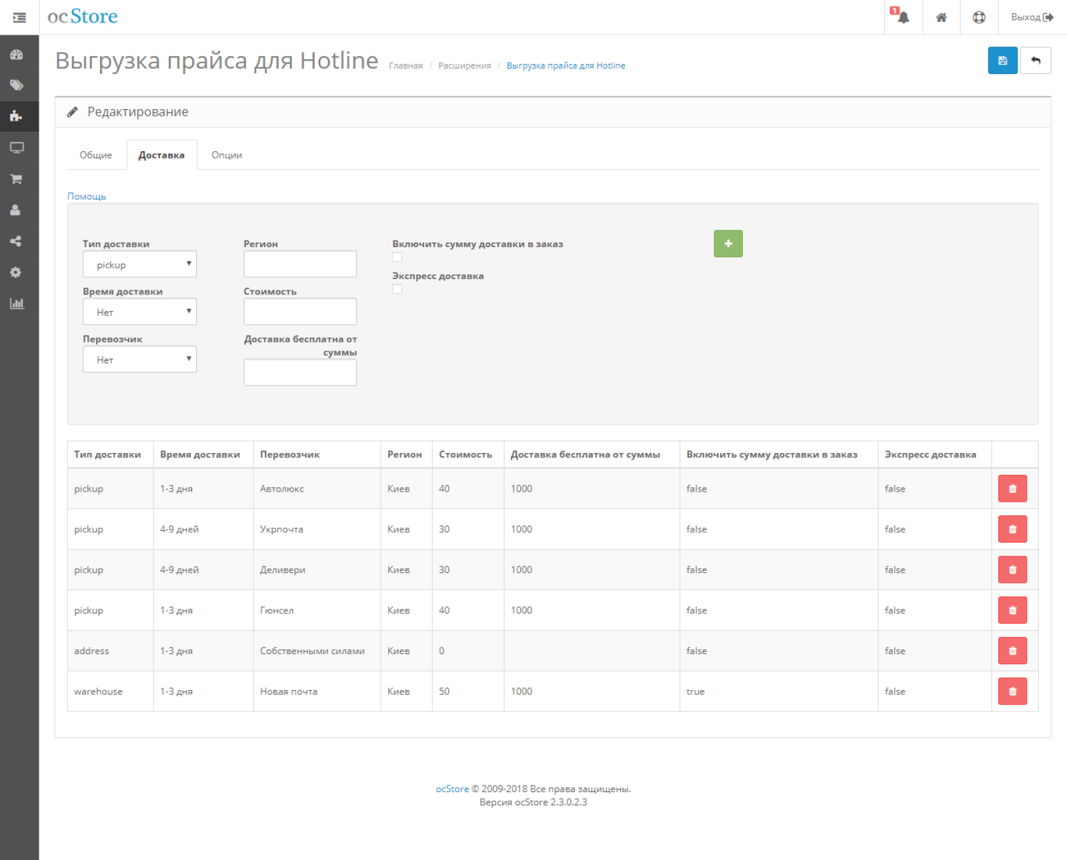Image resolution: width=1067 pixels, height=860 pixels.
Task: Switch to the Общие tab
Action: coord(96,155)
